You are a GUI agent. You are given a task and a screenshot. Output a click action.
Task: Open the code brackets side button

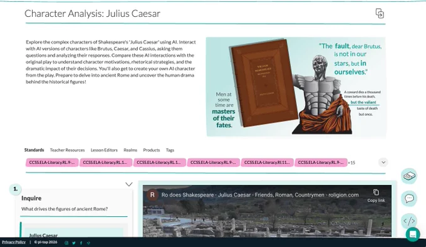pyautogui.click(x=409, y=221)
